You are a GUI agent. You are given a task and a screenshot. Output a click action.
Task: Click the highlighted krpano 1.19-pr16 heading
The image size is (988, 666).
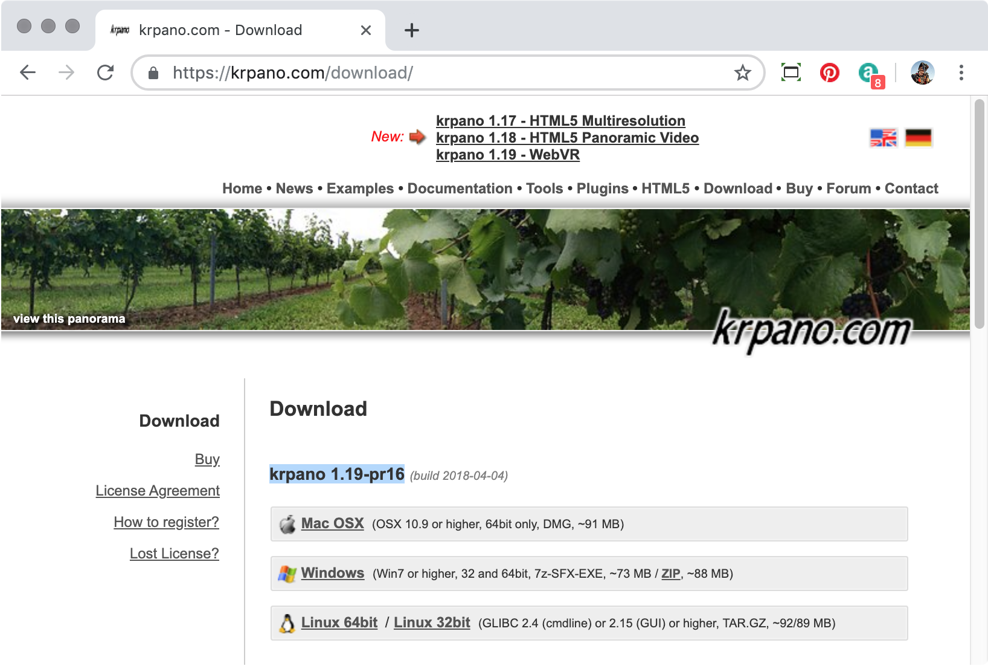[337, 474]
